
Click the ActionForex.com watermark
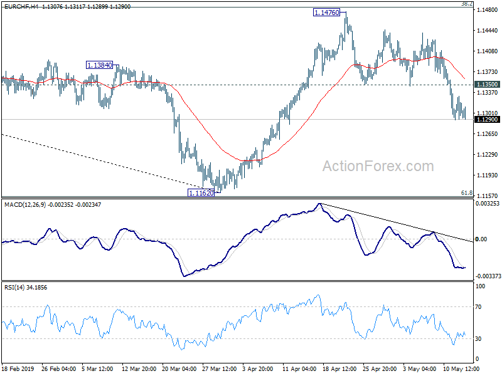(x=378, y=166)
